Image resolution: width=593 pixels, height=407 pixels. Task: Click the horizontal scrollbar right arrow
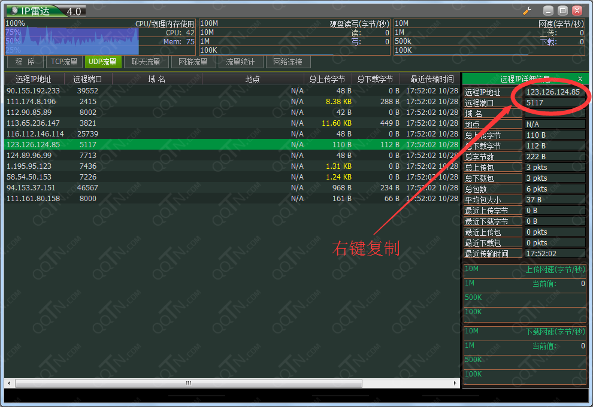pos(455,383)
